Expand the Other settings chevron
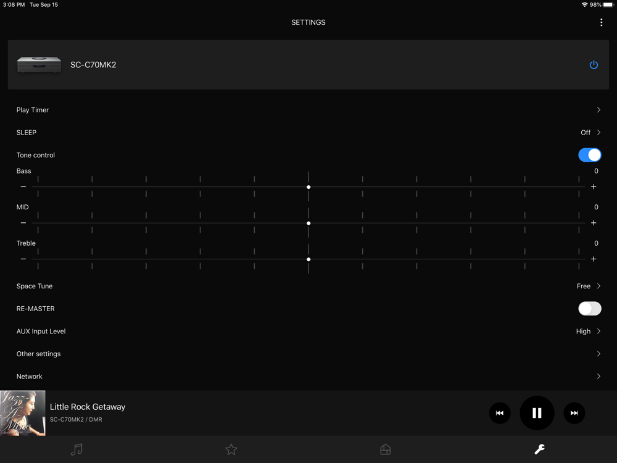Image resolution: width=617 pixels, height=463 pixels. pos(598,354)
